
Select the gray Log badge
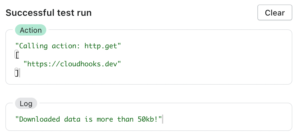pyautogui.click(x=26, y=103)
